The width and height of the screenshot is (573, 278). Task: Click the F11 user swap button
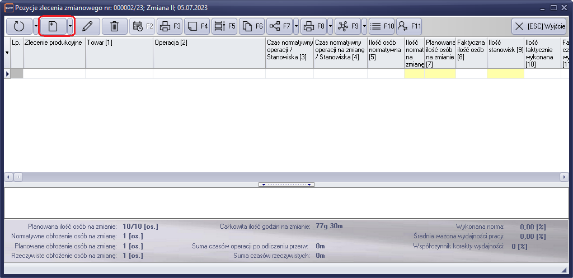pos(409,26)
